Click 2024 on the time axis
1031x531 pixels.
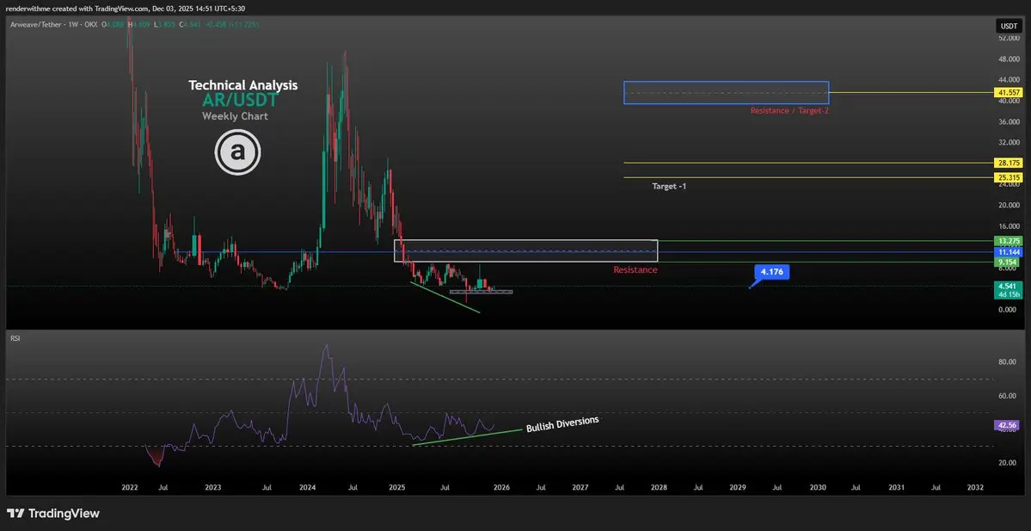point(308,488)
